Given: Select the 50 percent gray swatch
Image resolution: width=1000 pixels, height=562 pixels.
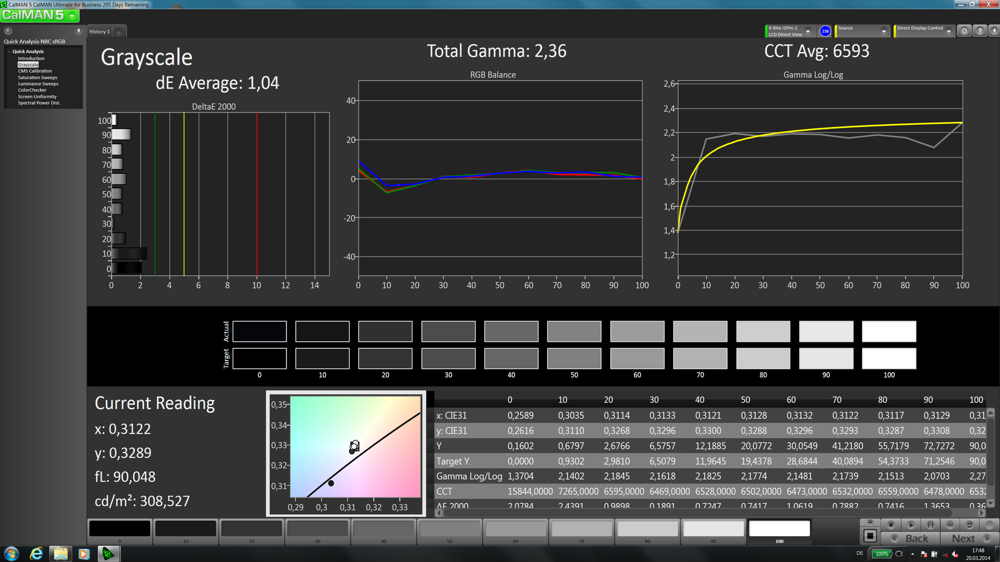Looking at the screenshot, I should click(449, 529).
